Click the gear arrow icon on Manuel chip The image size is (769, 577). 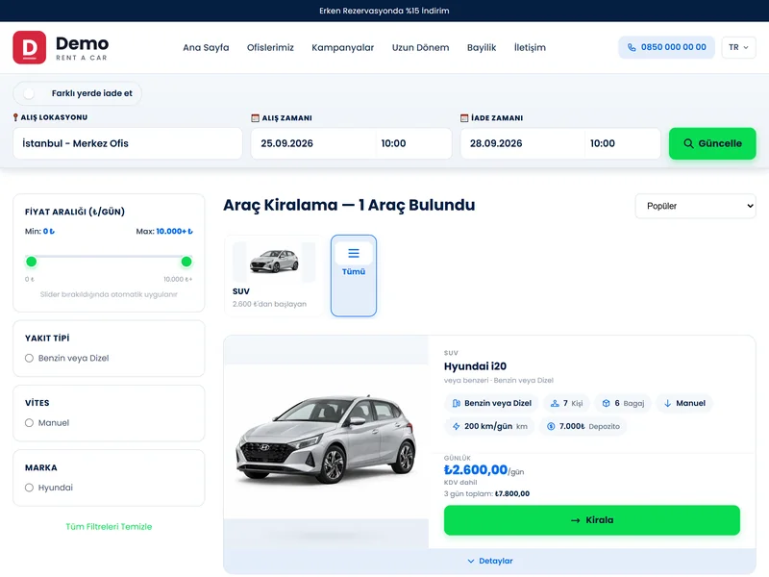(x=667, y=403)
